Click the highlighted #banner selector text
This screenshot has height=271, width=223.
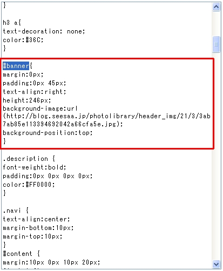coord(16,66)
